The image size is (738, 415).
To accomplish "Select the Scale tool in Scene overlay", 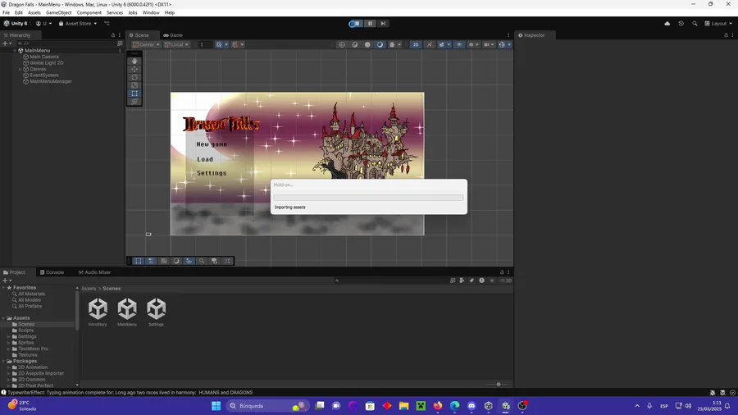I will [x=134, y=85].
